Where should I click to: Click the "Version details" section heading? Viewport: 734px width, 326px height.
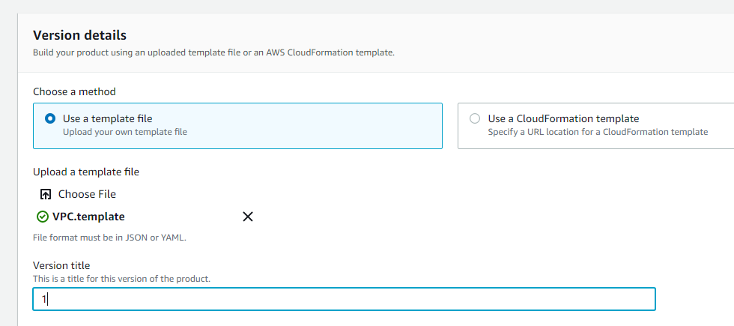80,35
